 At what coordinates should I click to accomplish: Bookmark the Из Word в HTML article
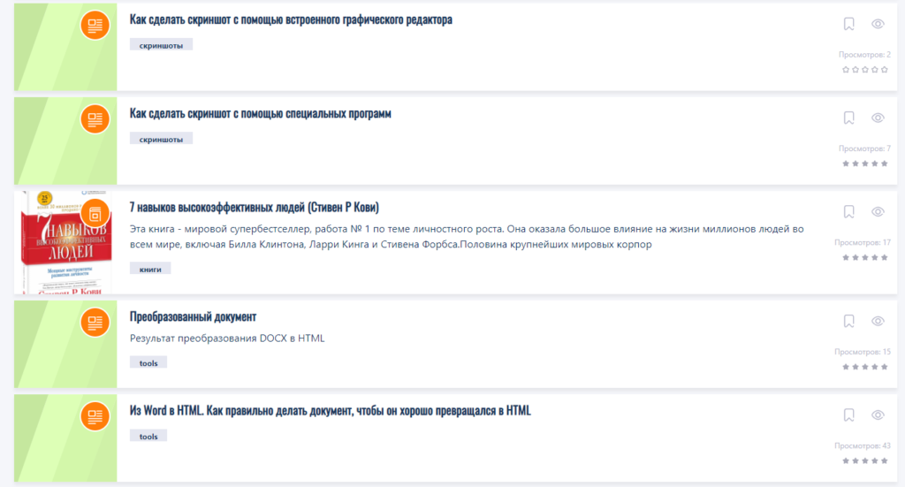point(848,415)
